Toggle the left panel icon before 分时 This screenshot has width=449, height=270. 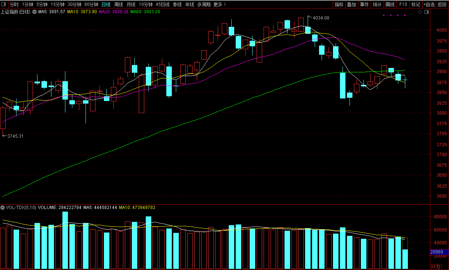[x=4, y=4]
